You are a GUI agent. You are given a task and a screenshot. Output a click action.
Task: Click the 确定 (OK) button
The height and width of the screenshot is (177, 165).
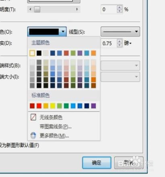tap(97, 162)
